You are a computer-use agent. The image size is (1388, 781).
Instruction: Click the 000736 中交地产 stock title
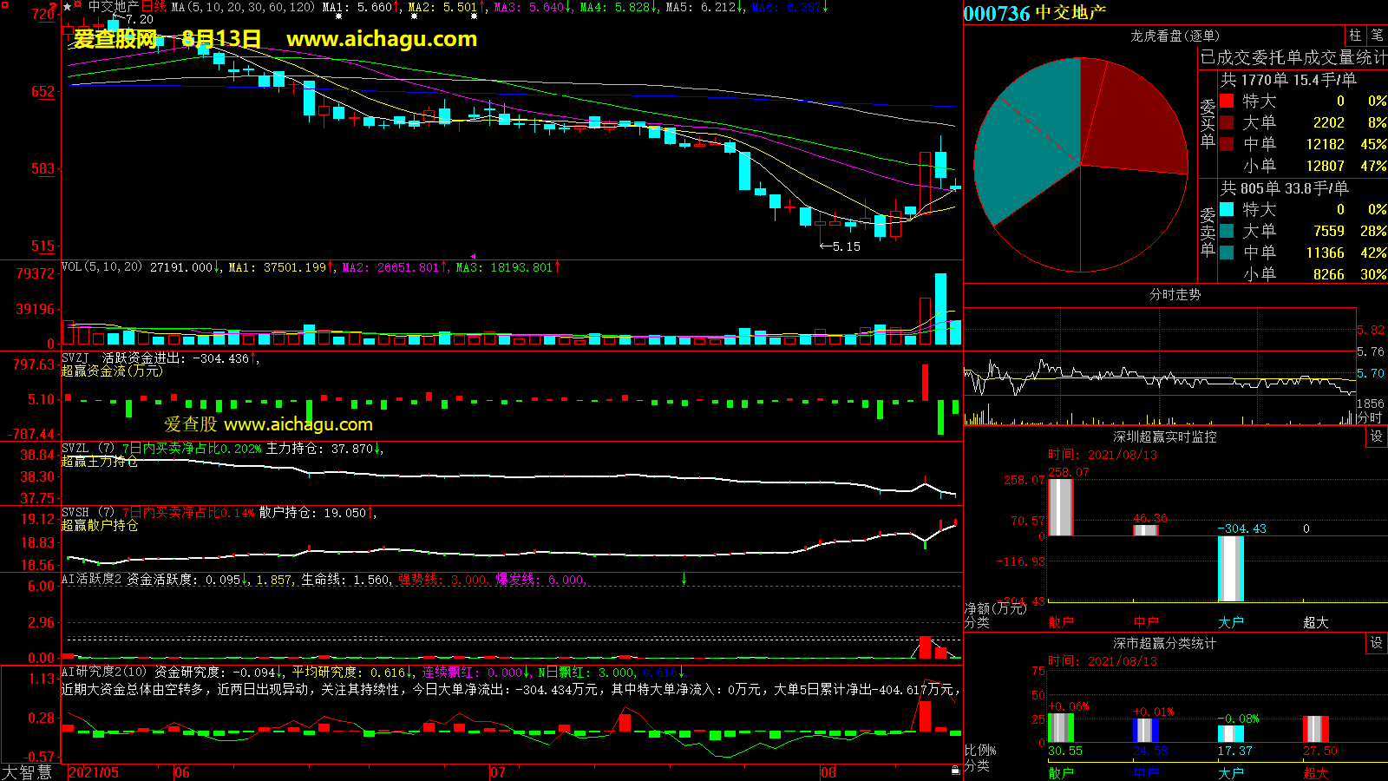coord(1035,13)
